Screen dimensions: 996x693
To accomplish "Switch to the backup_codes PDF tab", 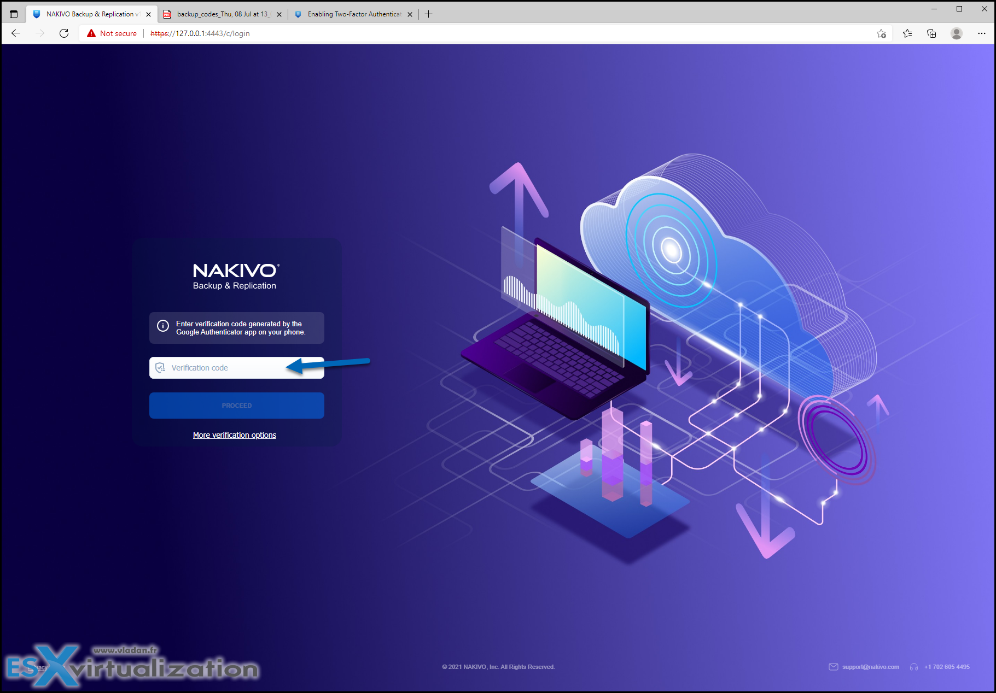I will point(223,14).
